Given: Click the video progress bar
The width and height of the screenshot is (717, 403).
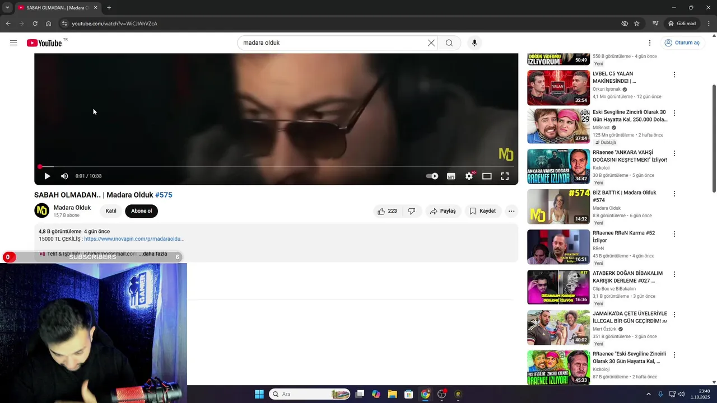Looking at the screenshot, I should point(276,167).
